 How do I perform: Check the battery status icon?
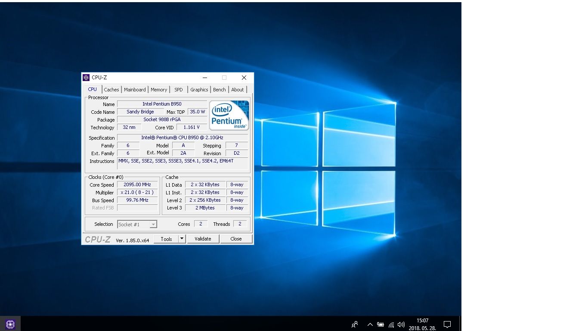pyautogui.click(x=381, y=325)
